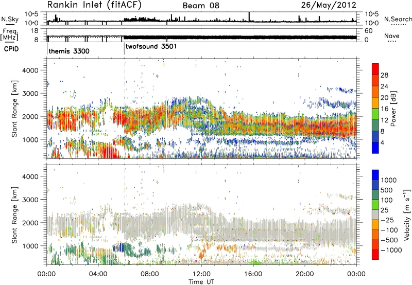Click the 'Nave' legend label
Viewport: 412px width, 285px height.
[392, 35]
